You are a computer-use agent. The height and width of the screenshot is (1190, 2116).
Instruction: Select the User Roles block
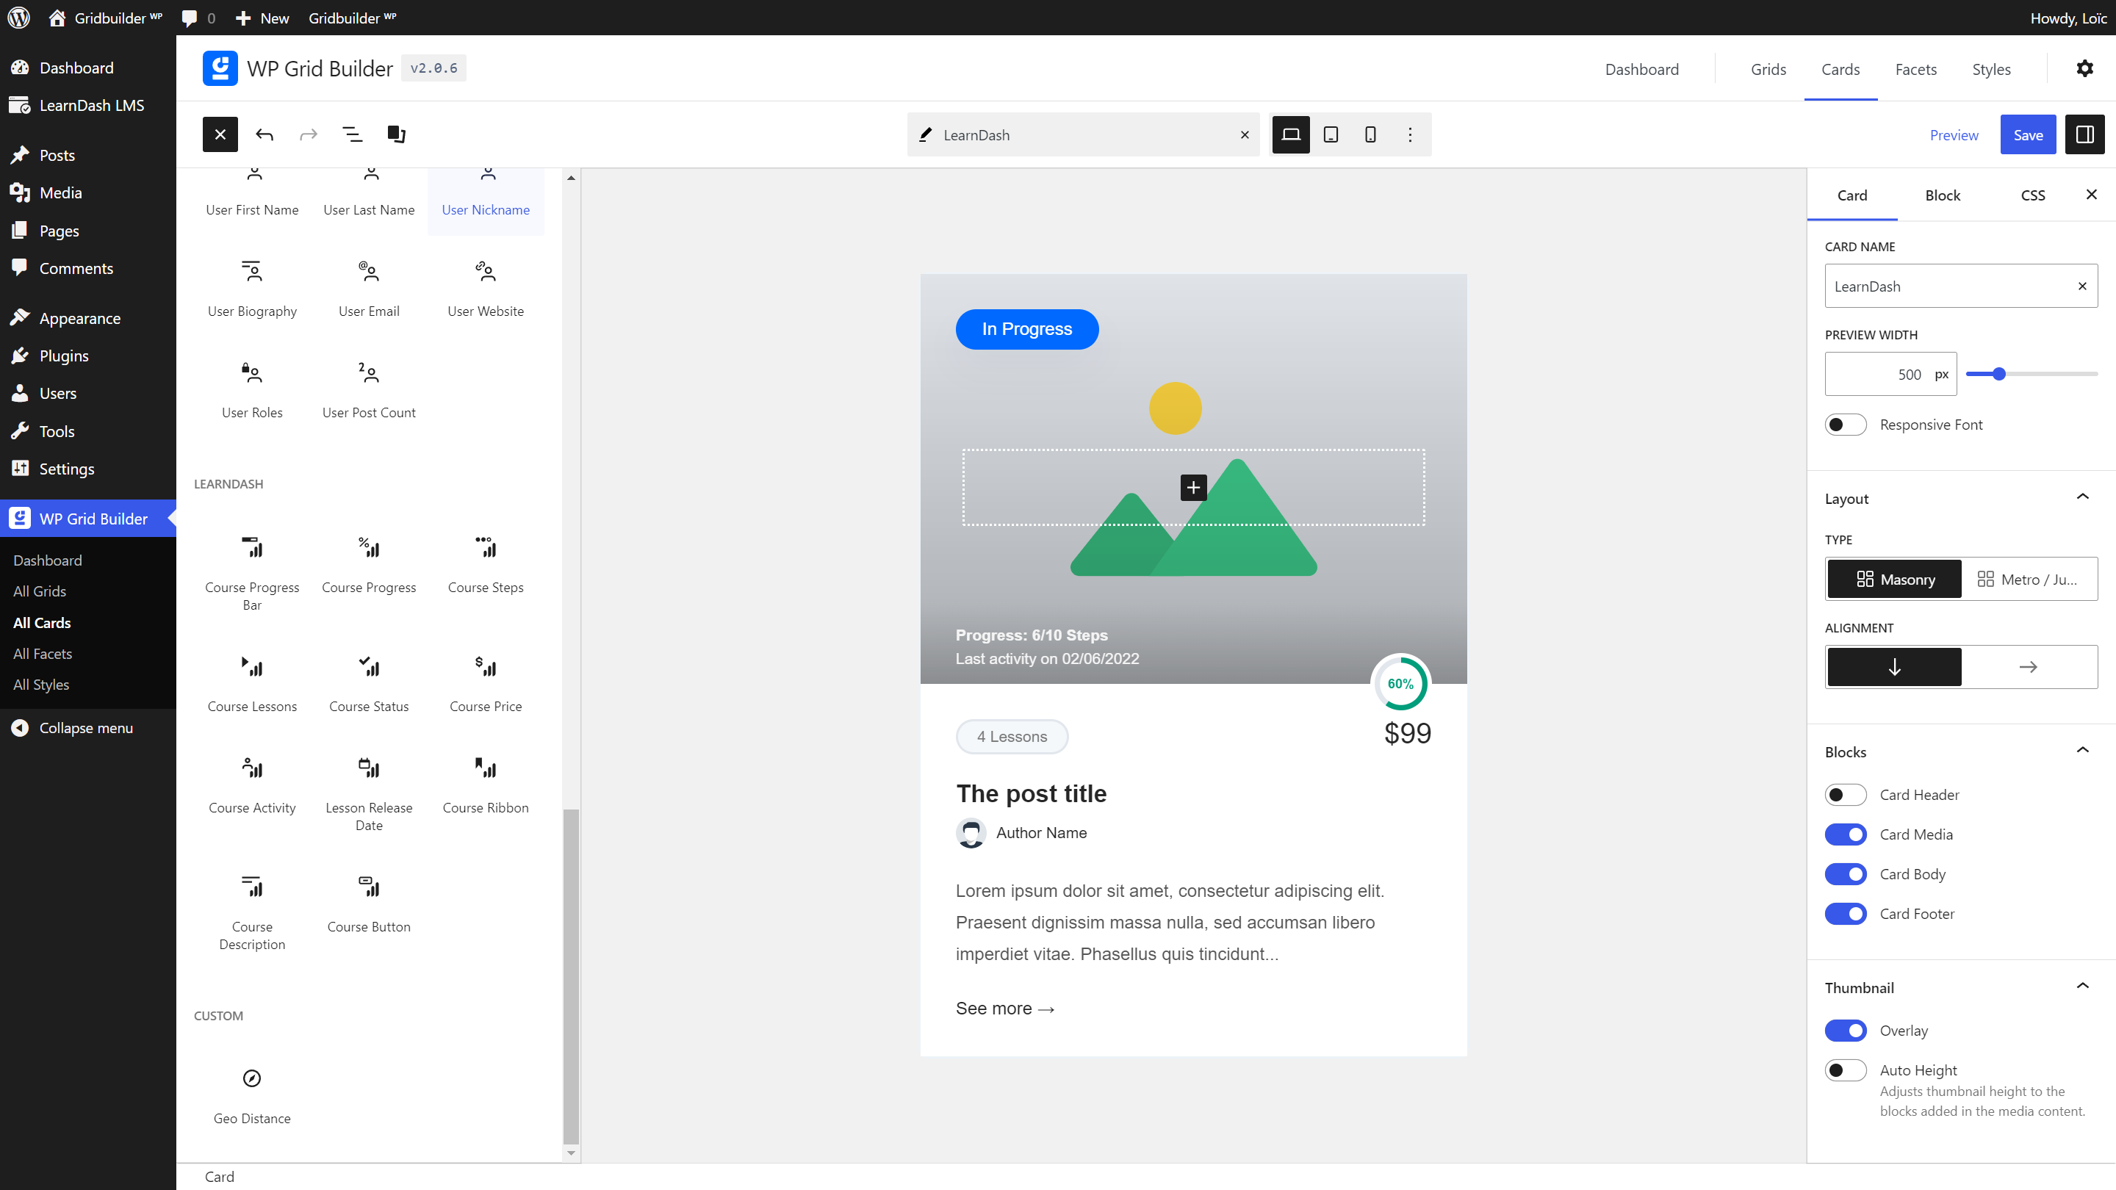[251, 389]
